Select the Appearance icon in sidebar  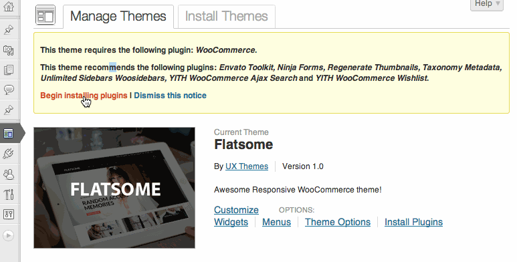coord(9,134)
